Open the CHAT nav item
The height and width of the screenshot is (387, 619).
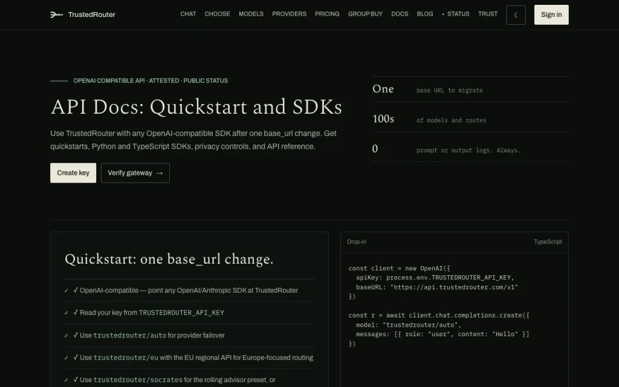coord(188,14)
